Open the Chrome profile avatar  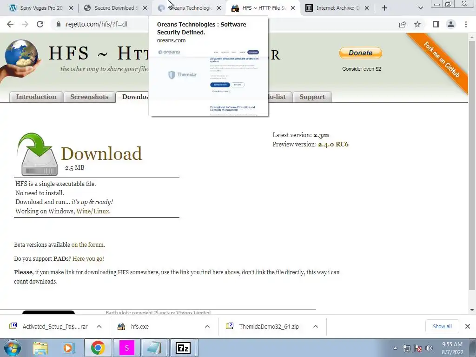pyautogui.click(x=451, y=24)
